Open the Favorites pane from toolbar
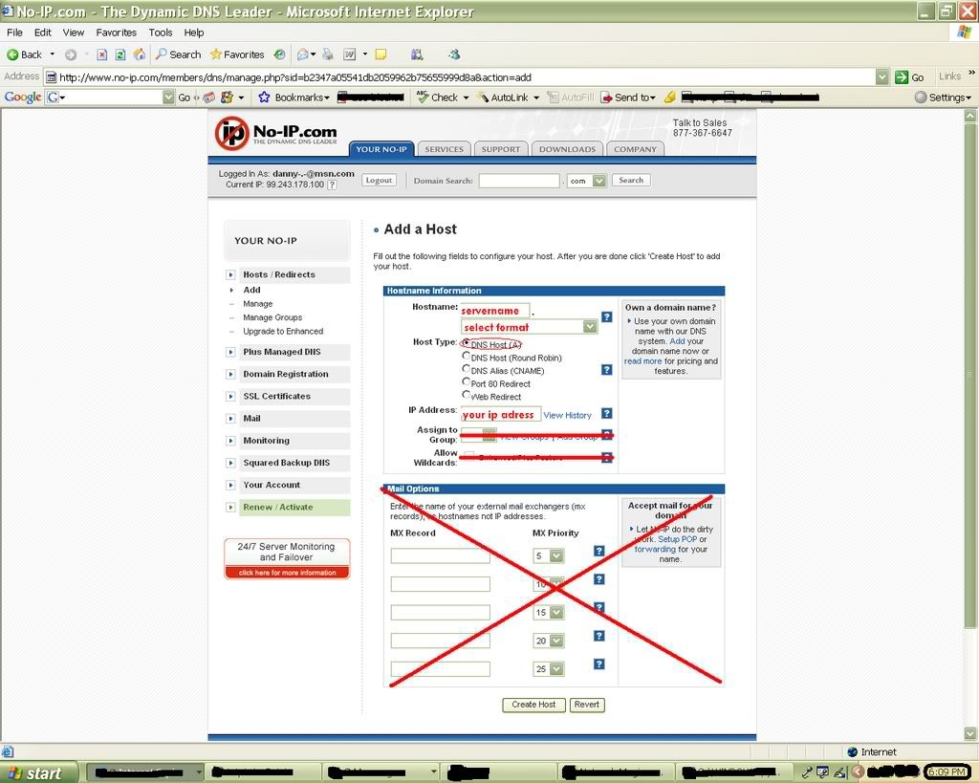This screenshot has width=979, height=783. pyautogui.click(x=237, y=54)
